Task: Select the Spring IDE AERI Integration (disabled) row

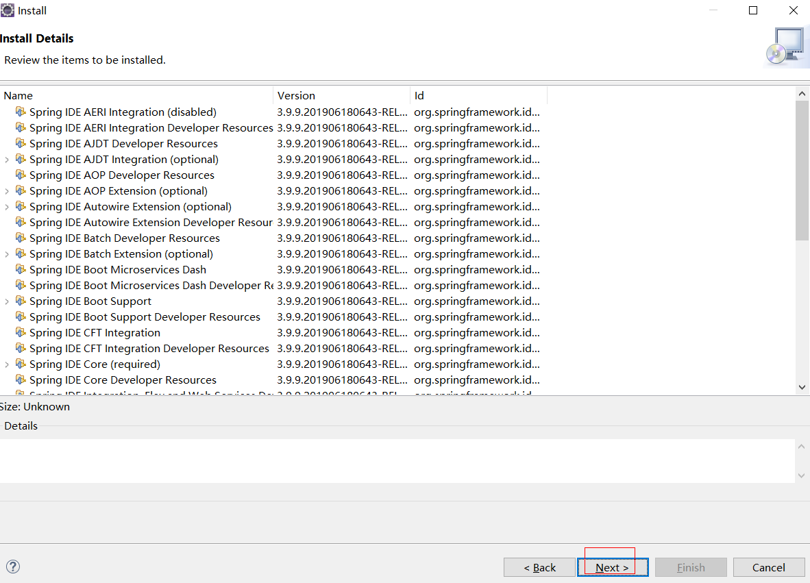Action: point(273,112)
